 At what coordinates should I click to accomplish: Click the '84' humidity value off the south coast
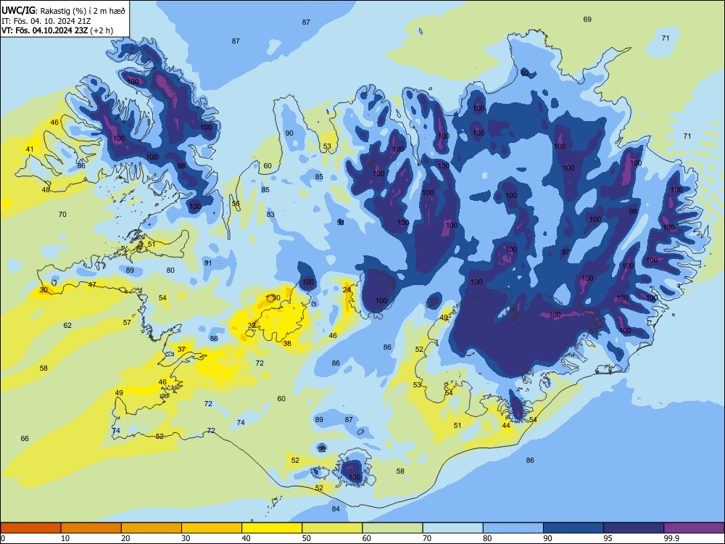pos(336,509)
